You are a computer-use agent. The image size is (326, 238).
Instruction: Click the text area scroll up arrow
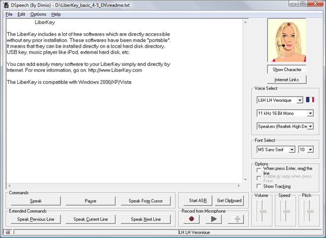245,22
